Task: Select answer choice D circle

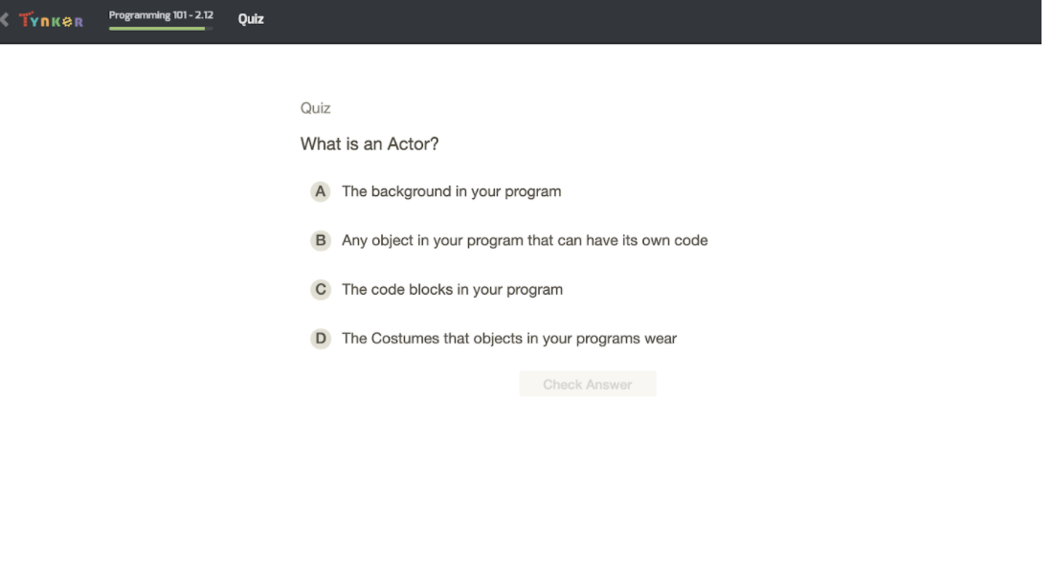Action: pos(321,339)
